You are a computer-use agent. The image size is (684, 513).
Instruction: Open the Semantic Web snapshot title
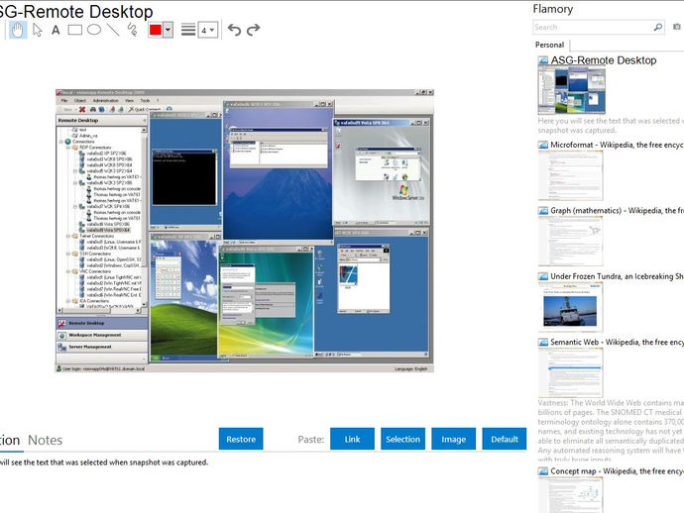pyautogui.click(x=617, y=342)
